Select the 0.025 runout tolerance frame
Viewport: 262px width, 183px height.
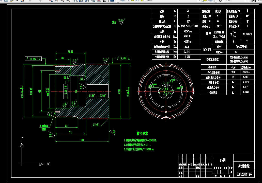tap(33, 59)
